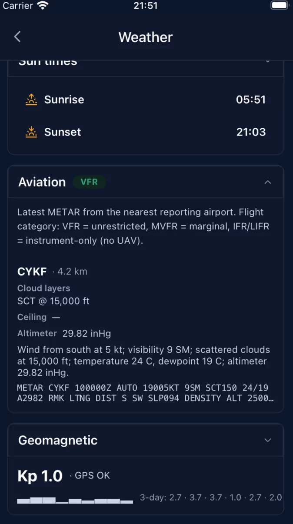Viewport: 293px width, 524px height.
Task: Select the CYKF airport code
Action: [32, 272]
